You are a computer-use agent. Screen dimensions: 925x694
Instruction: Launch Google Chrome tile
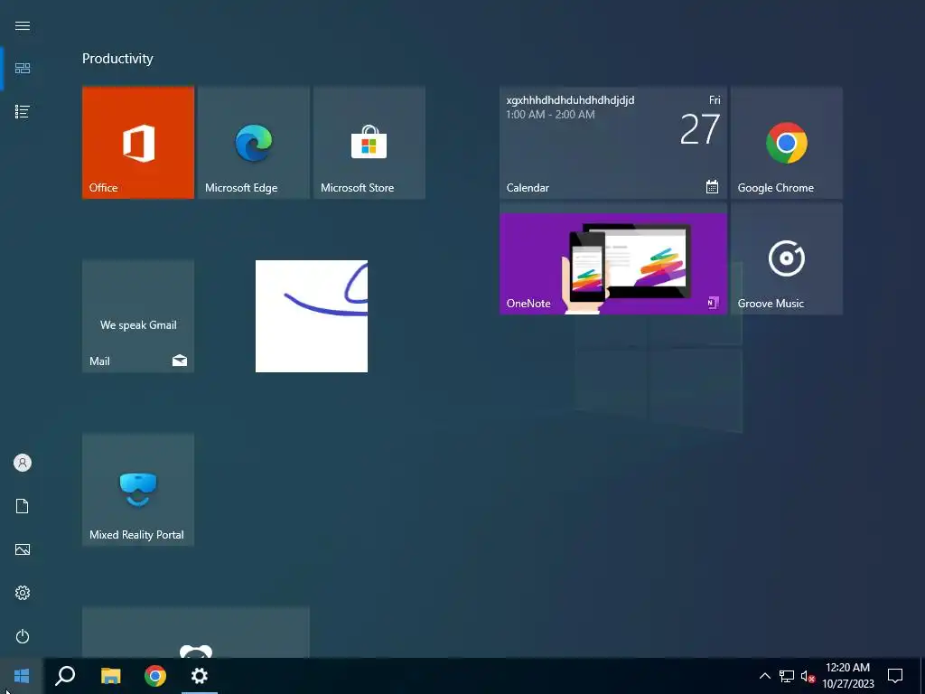click(787, 143)
